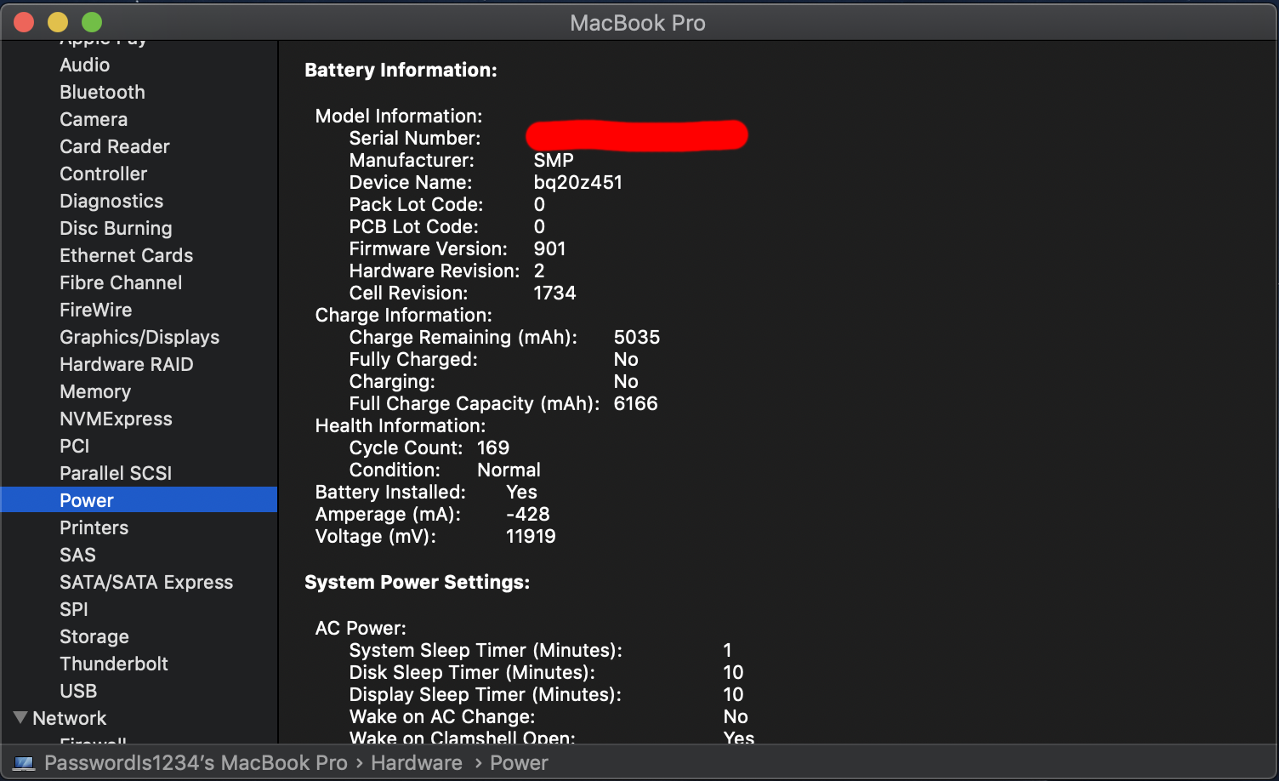This screenshot has height=781, width=1279.
Task: Minimize the window with yellow button
Action: [58, 22]
